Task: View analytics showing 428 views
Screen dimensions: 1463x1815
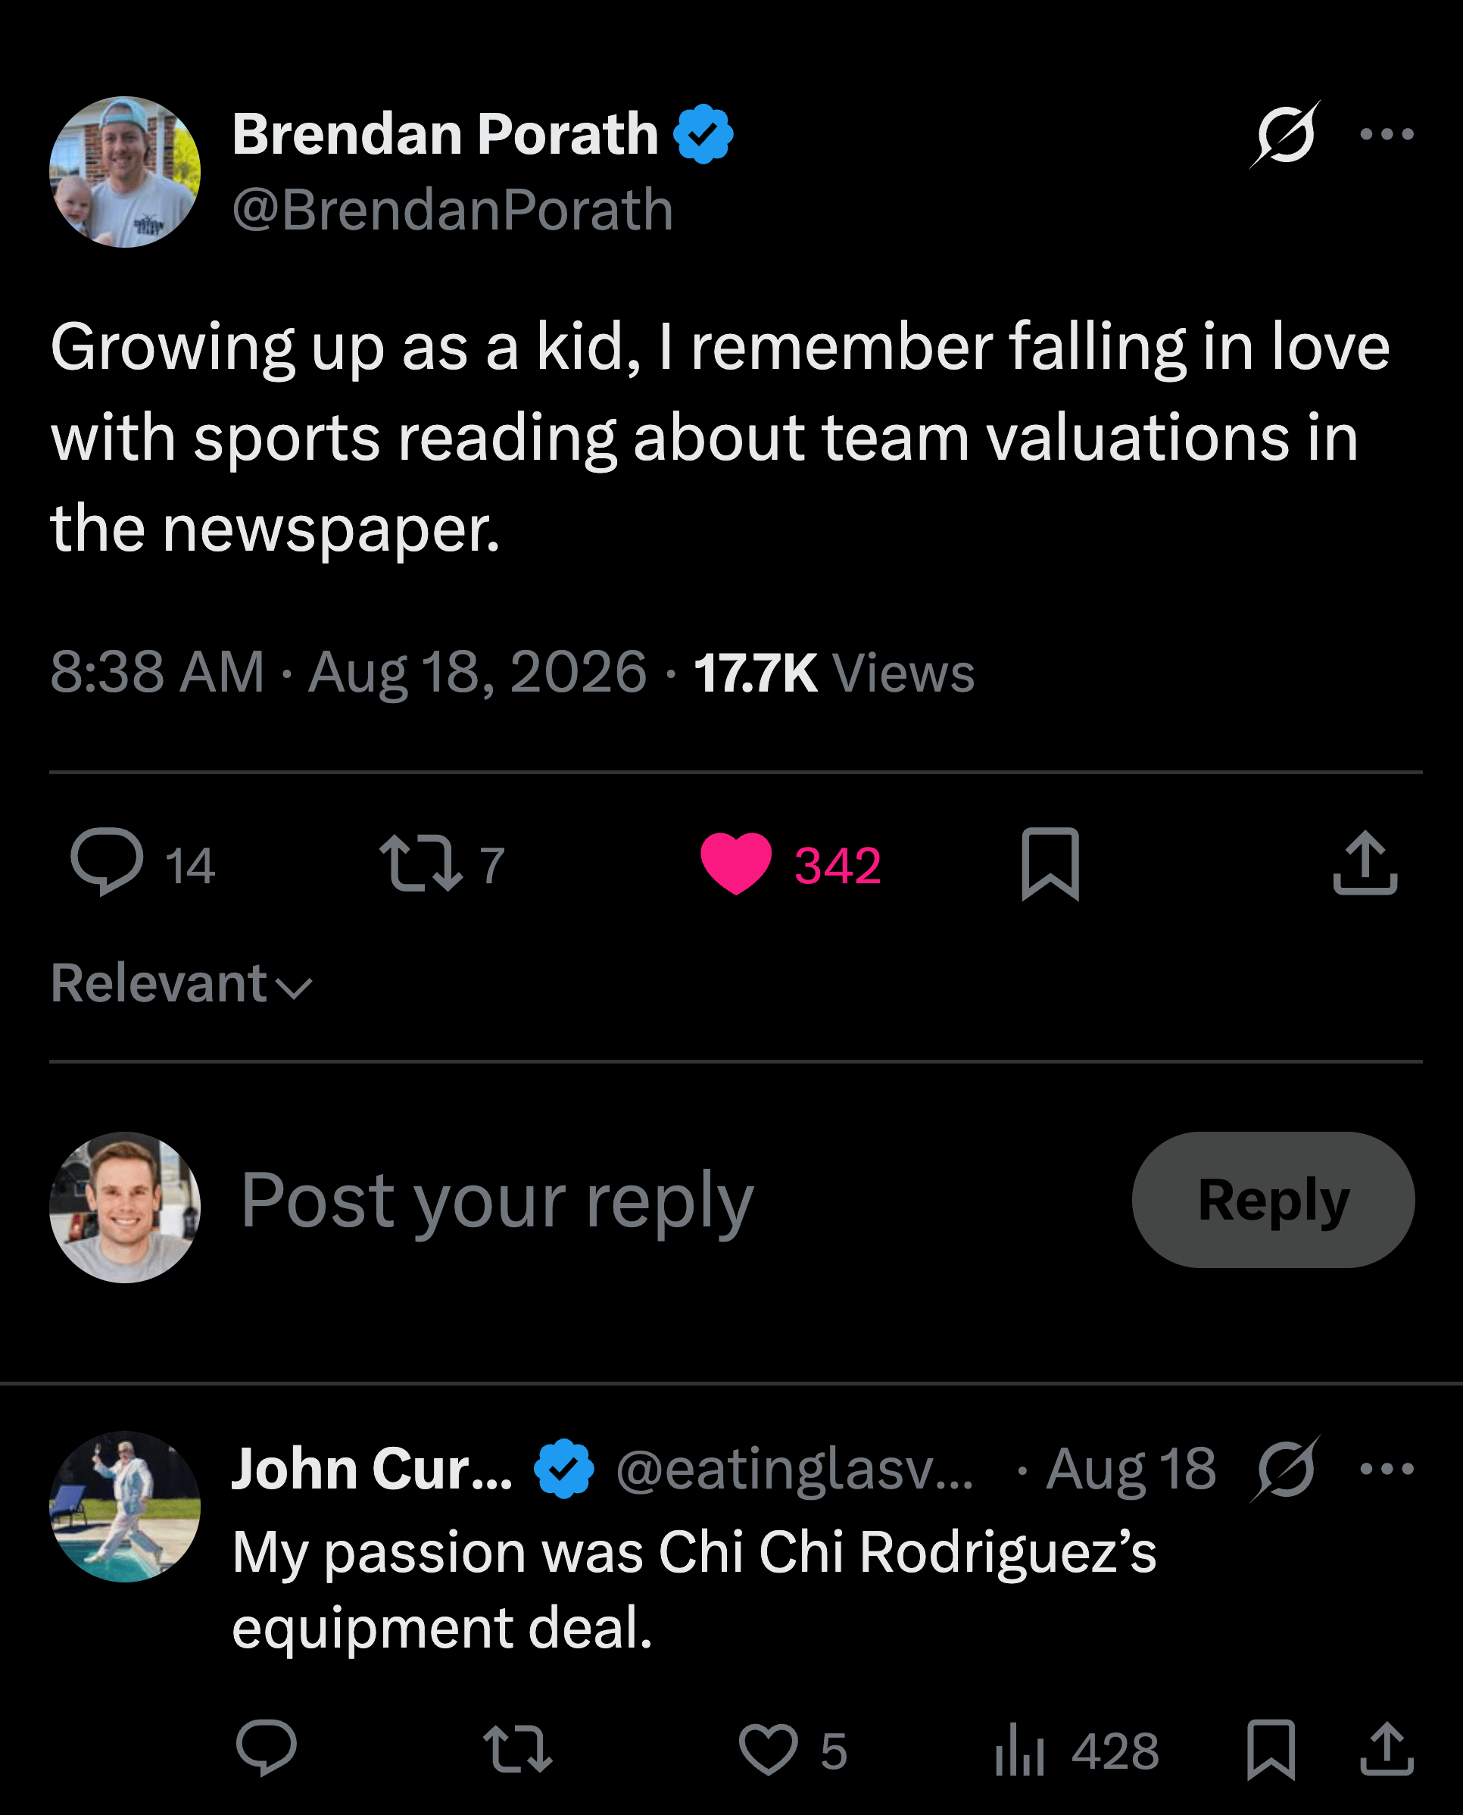Action: [x=1076, y=1750]
